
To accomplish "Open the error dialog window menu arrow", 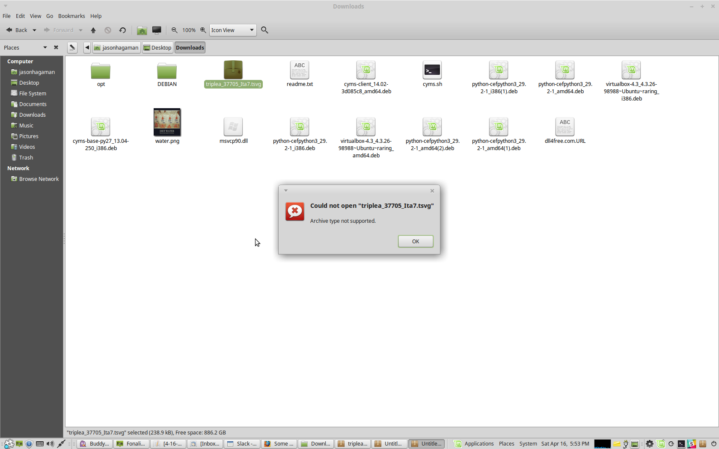I will [x=286, y=191].
